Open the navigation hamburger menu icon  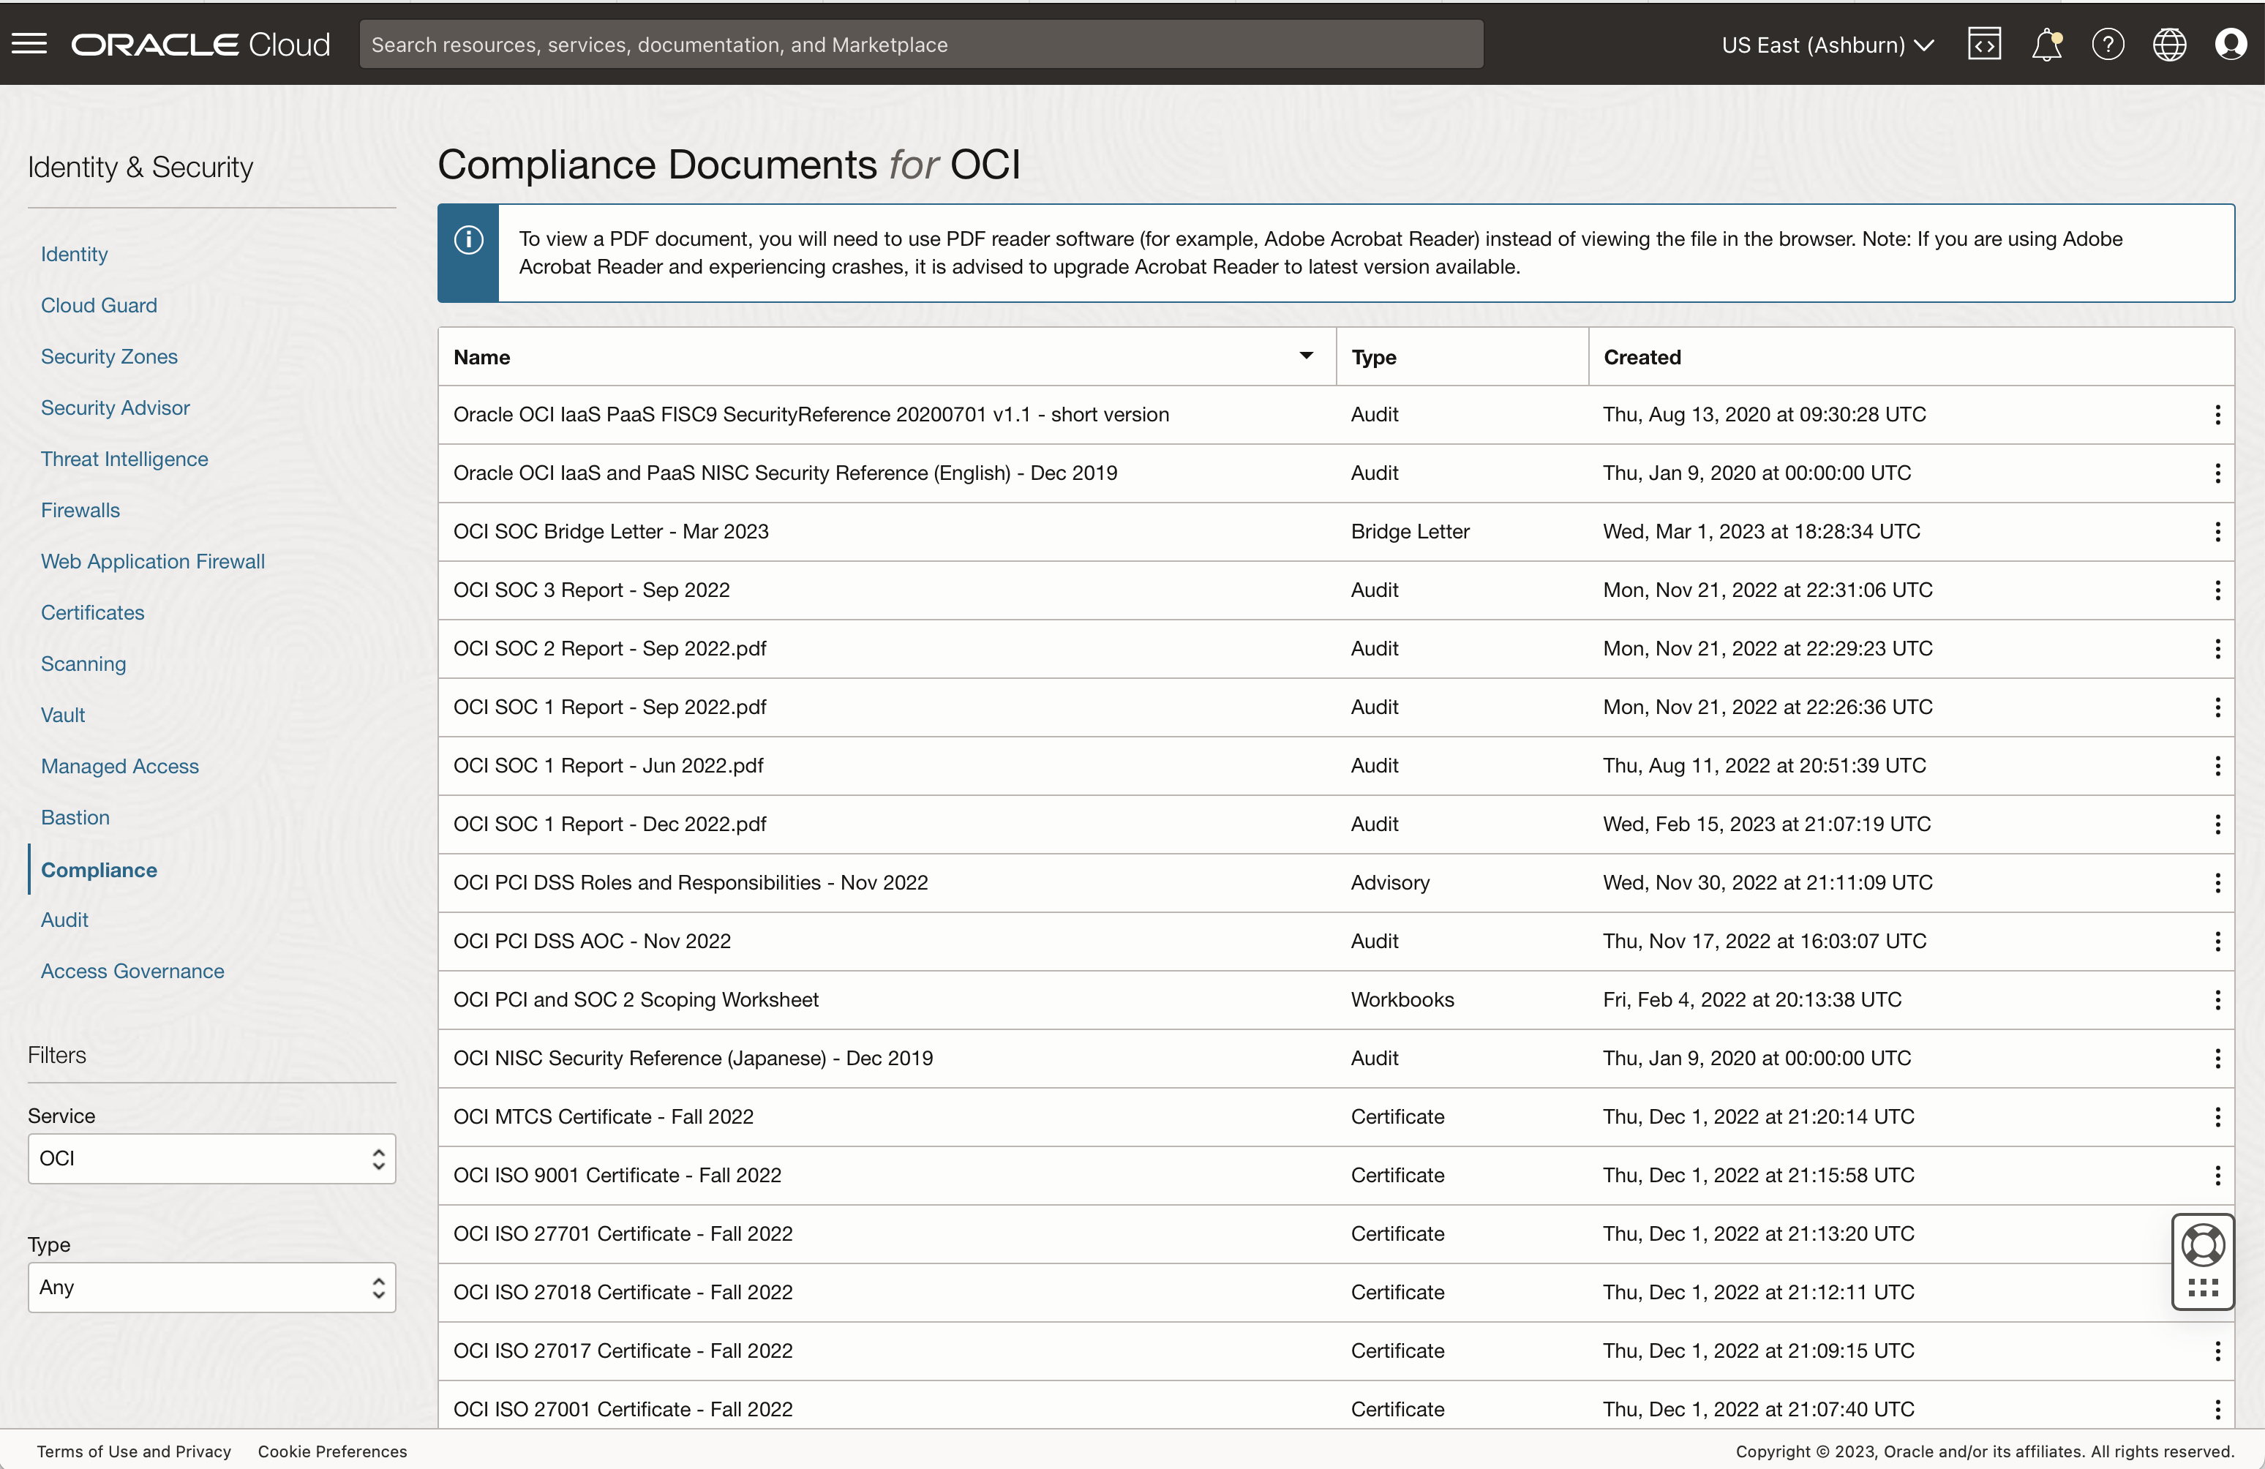[x=29, y=44]
